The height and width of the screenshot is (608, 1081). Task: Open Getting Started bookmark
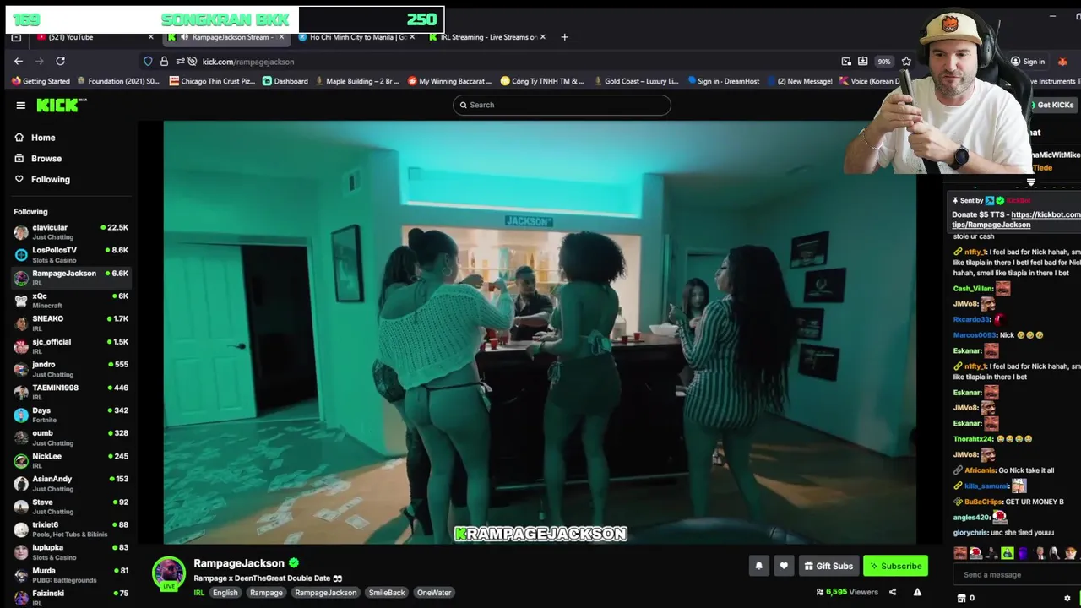pos(41,81)
